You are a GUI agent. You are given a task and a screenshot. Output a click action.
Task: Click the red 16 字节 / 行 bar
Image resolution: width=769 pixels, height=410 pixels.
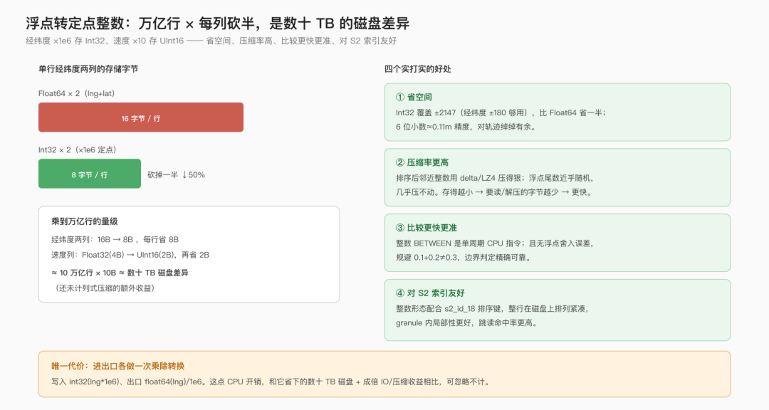click(x=141, y=117)
